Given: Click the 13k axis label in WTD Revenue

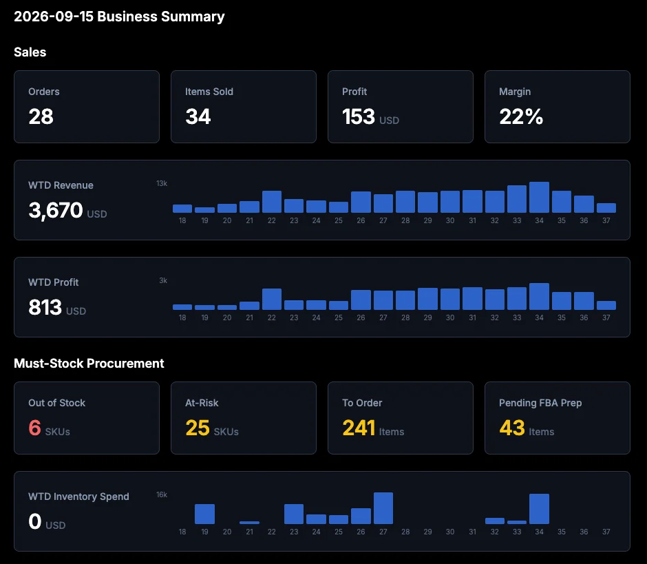Looking at the screenshot, I should point(162,183).
